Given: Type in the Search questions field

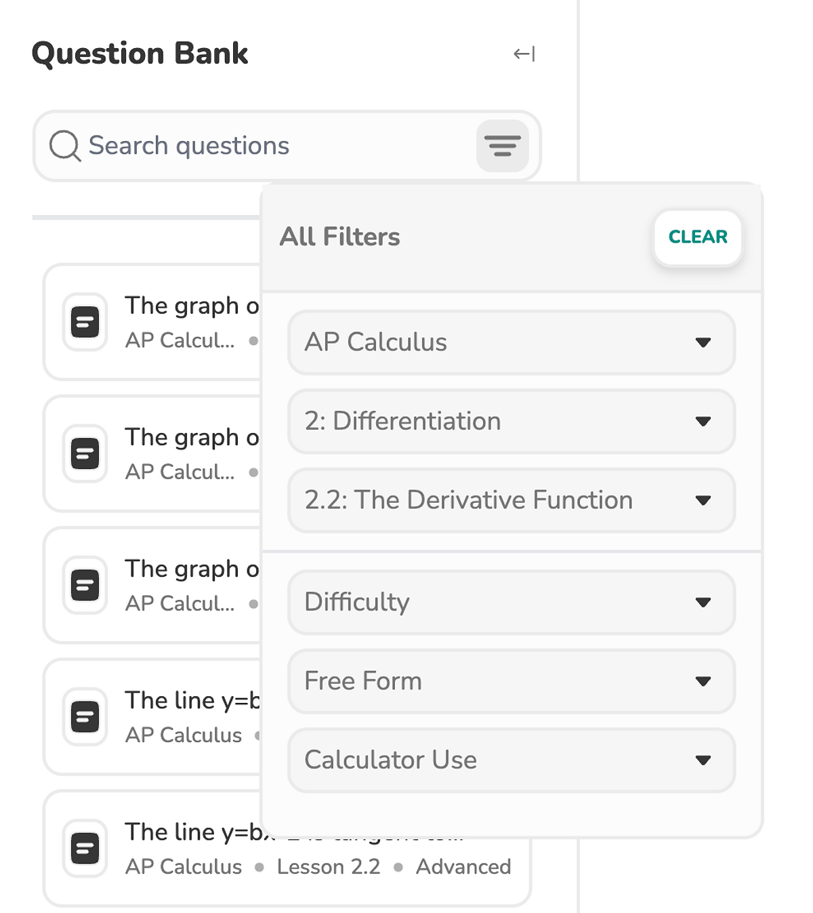Looking at the screenshot, I should coord(271,146).
